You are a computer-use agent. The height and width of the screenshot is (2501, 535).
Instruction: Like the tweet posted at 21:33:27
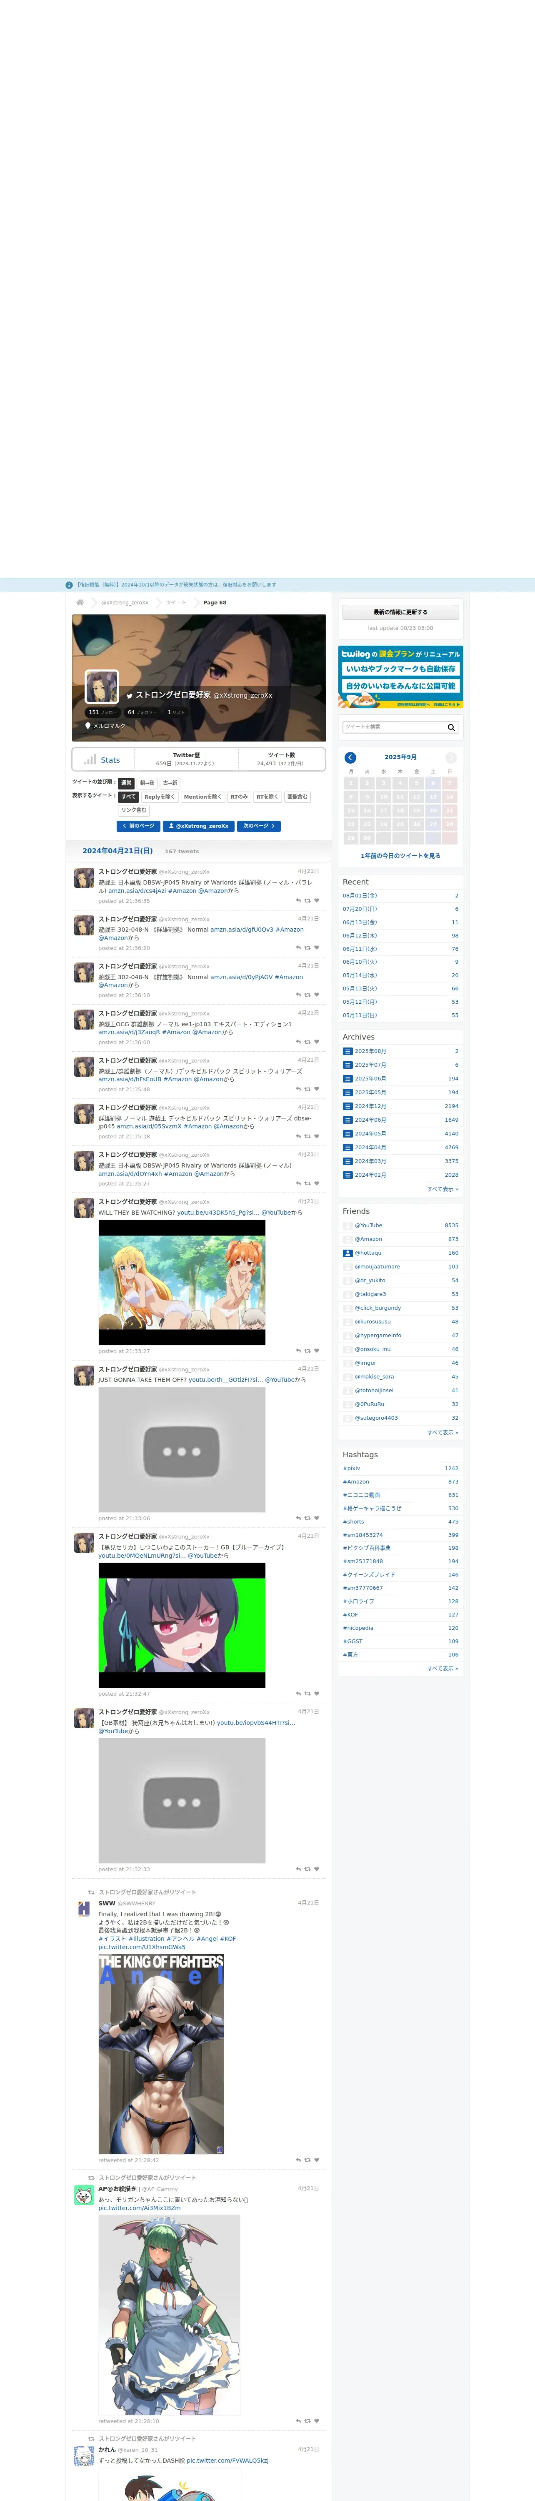(x=317, y=1351)
